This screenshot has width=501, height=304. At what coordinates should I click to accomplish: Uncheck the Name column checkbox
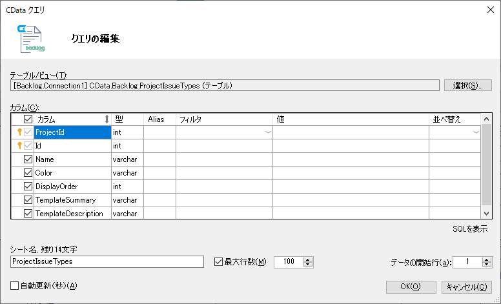pyautogui.click(x=28, y=159)
